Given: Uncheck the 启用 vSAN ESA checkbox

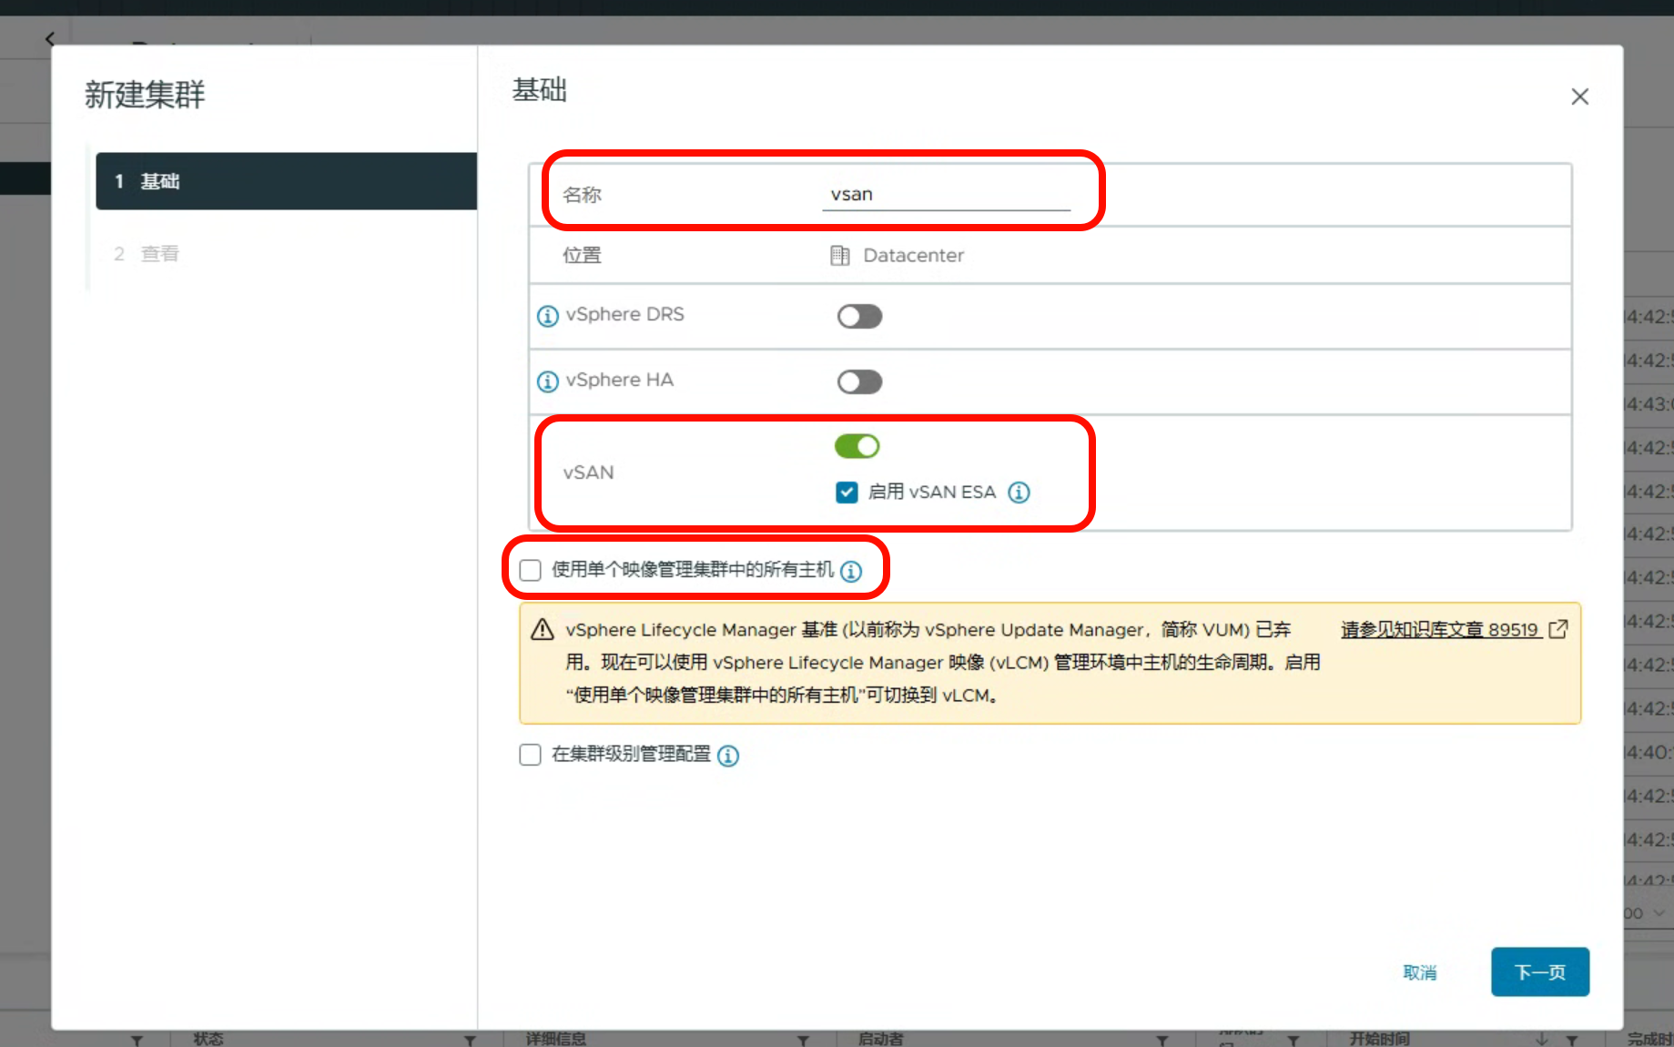Looking at the screenshot, I should (847, 493).
